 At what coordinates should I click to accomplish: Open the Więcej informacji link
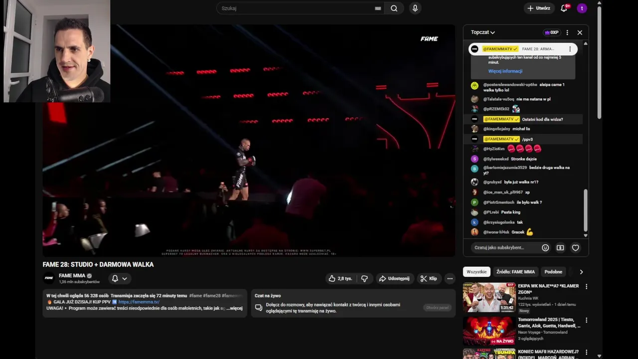pos(505,71)
